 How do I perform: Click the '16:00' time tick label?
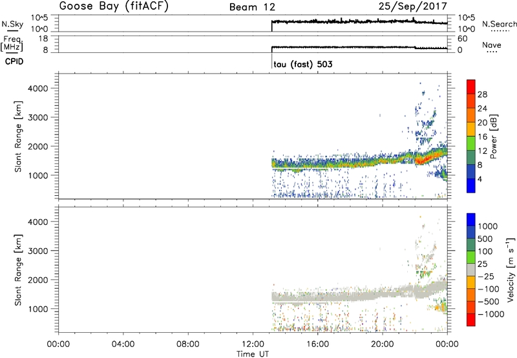point(317,344)
